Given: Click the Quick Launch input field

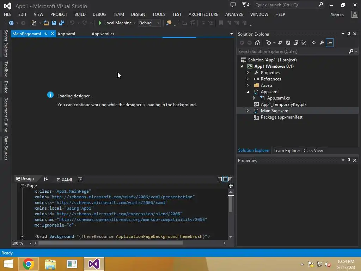Looking at the screenshot, I should [286, 5].
